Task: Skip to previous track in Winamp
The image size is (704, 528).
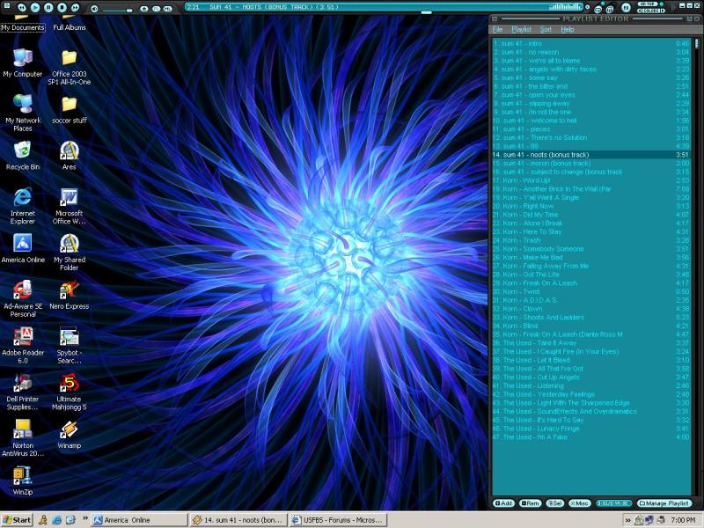Action: tap(21, 7)
